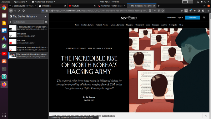Click Sign In on New Yorker
Screen dimensions: 211x119
[180, 18]
